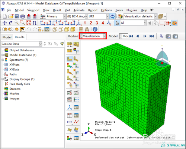This screenshot has height=149, width=186.
Task: Click the Query information icon
Action: pyautogui.click(x=95, y=29)
